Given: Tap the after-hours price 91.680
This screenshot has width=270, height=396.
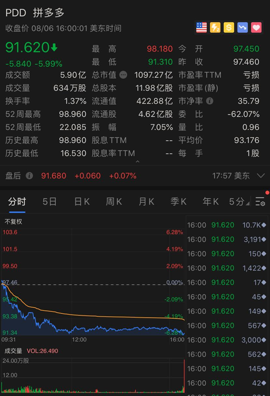Looking at the screenshot, I should click(x=54, y=175).
